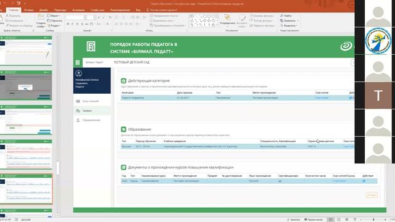Open the Главная ribbon tab
The width and height of the screenshot is (395, 222).
[x=14, y=10]
